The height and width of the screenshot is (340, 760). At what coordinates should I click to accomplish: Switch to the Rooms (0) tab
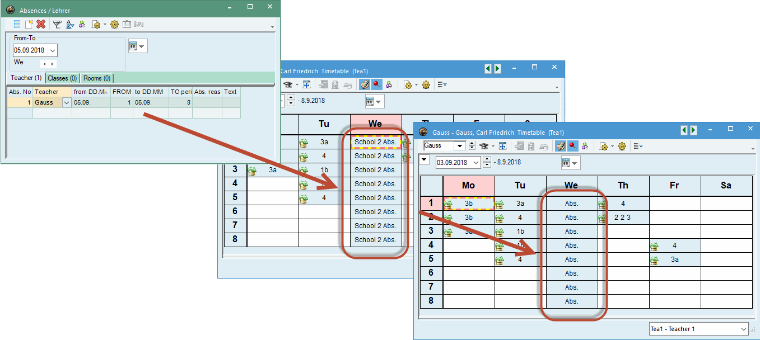coord(97,78)
